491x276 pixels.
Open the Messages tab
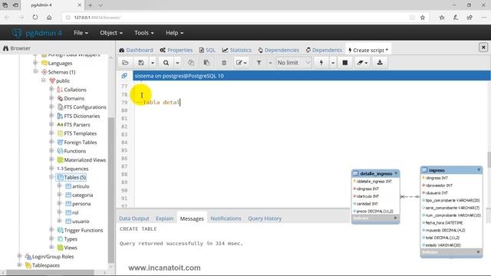point(192,219)
